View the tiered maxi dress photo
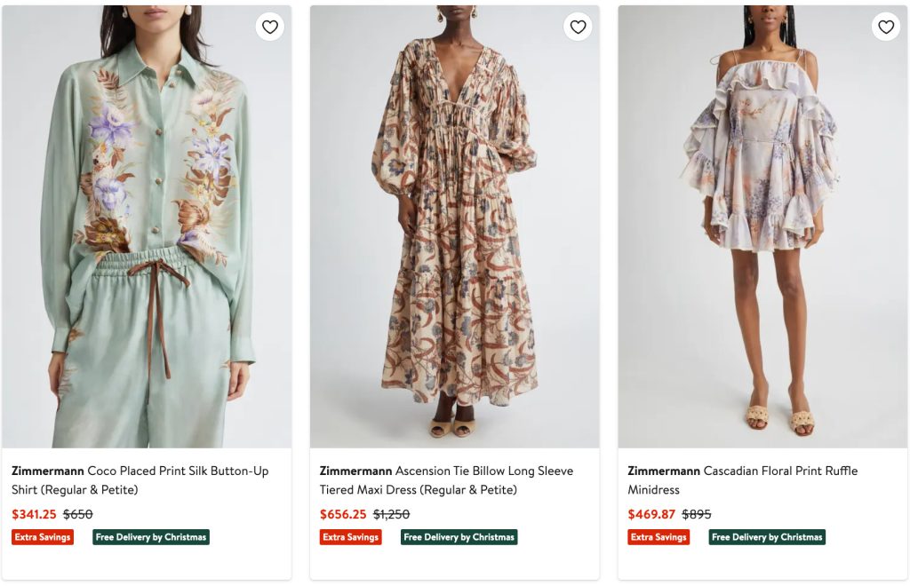Viewport: 910px width, 586px height. click(454, 231)
